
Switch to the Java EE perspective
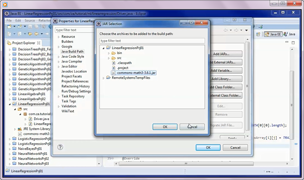point(273,34)
